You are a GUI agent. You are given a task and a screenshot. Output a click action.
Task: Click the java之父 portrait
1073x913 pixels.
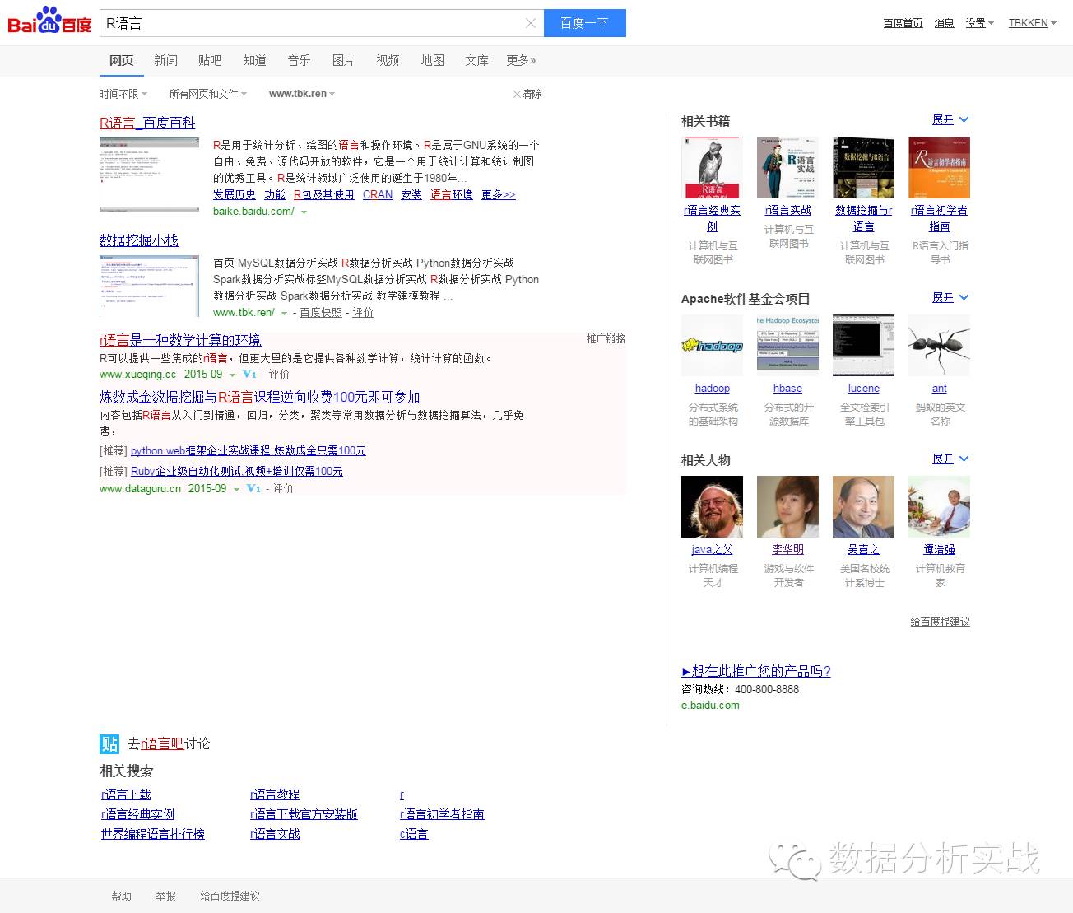coord(713,506)
